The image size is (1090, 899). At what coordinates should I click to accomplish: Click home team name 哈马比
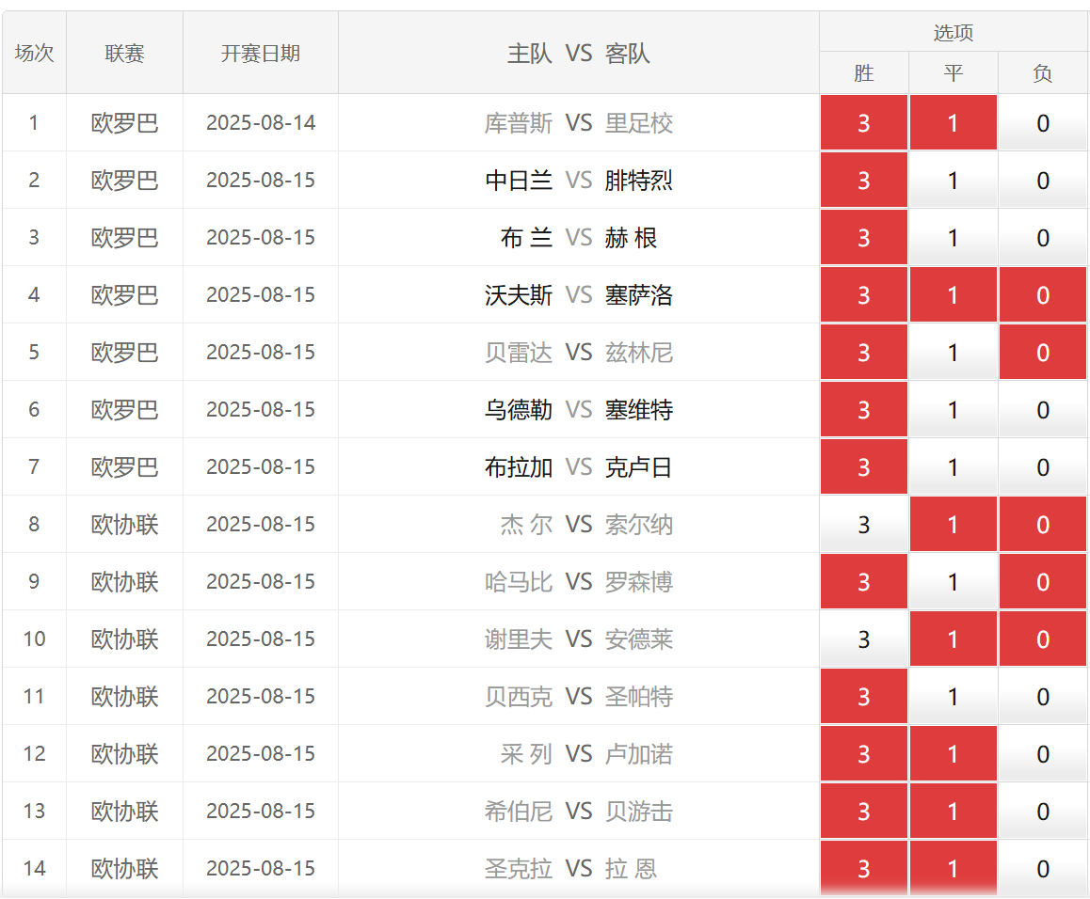point(519,581)
